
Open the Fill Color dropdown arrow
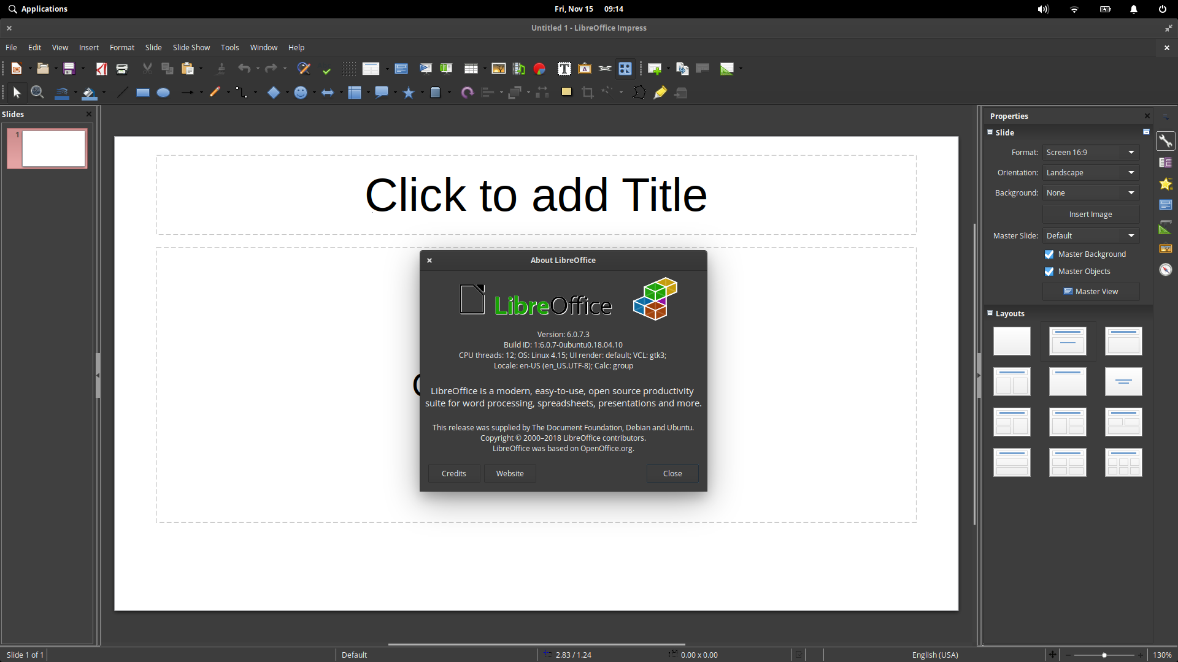point(104,93)
